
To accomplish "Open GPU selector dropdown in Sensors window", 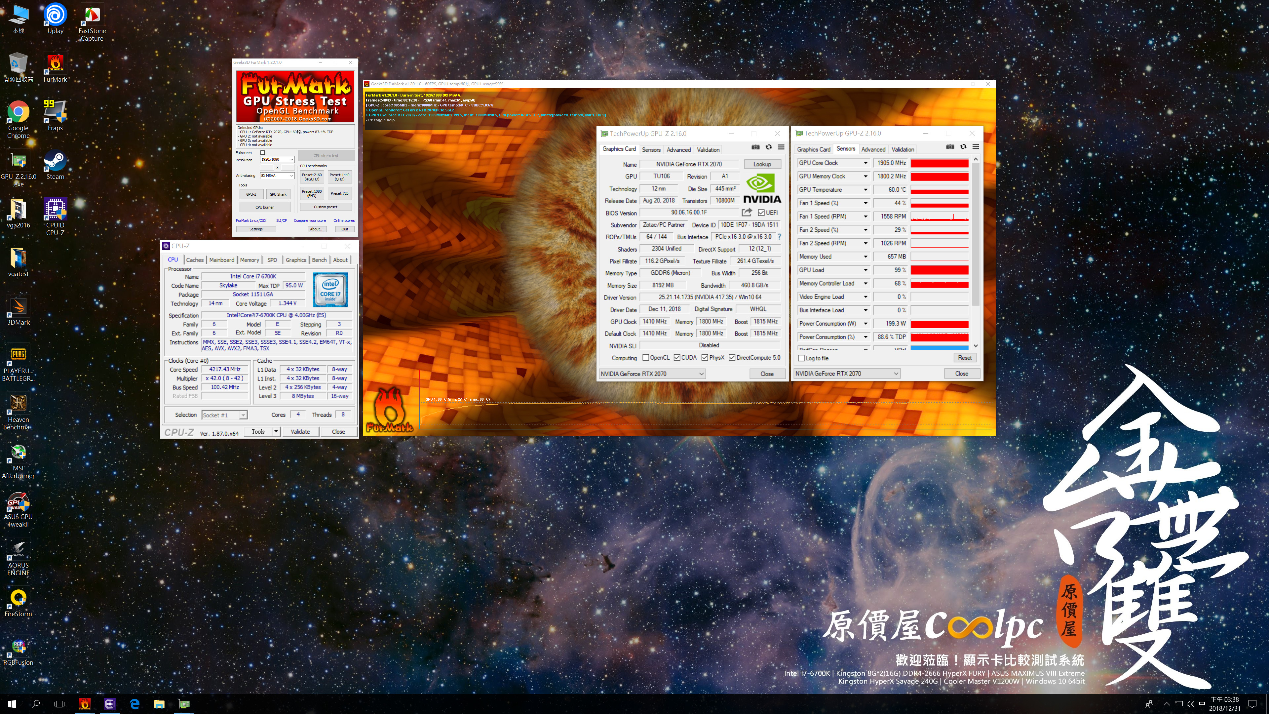I will (x=847, y=374).
